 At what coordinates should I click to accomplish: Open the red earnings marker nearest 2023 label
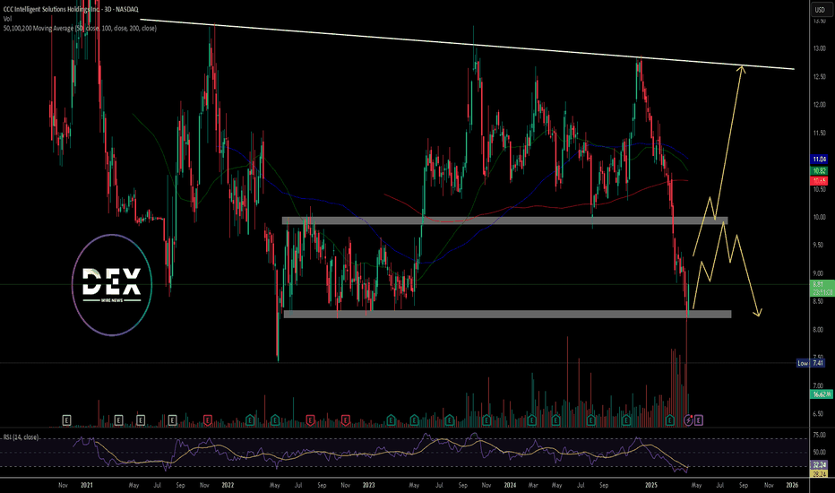click(345, 420)
